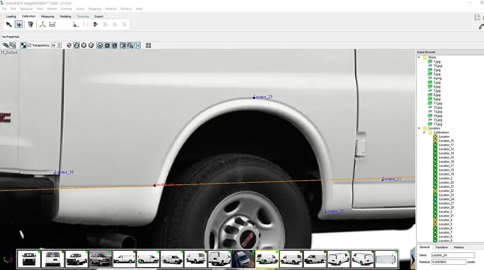Open the General properties tab

[425, 247]
